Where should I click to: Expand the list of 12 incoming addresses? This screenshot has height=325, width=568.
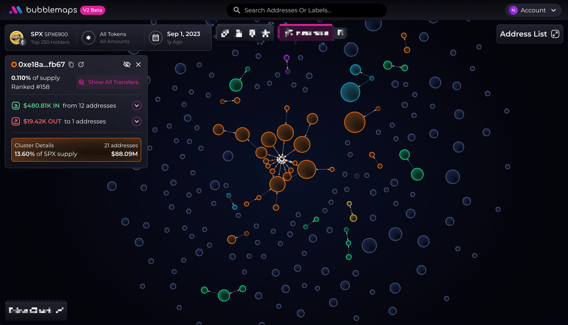[137, 105]
